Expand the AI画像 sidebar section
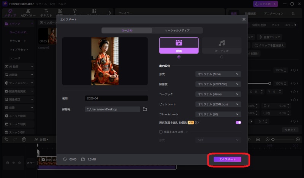The height and width of the screenshot is (178, 304). coord(19,75)
